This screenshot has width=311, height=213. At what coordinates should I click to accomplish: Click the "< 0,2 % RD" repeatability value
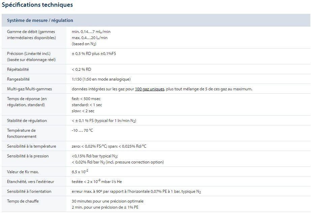point(82,69)
